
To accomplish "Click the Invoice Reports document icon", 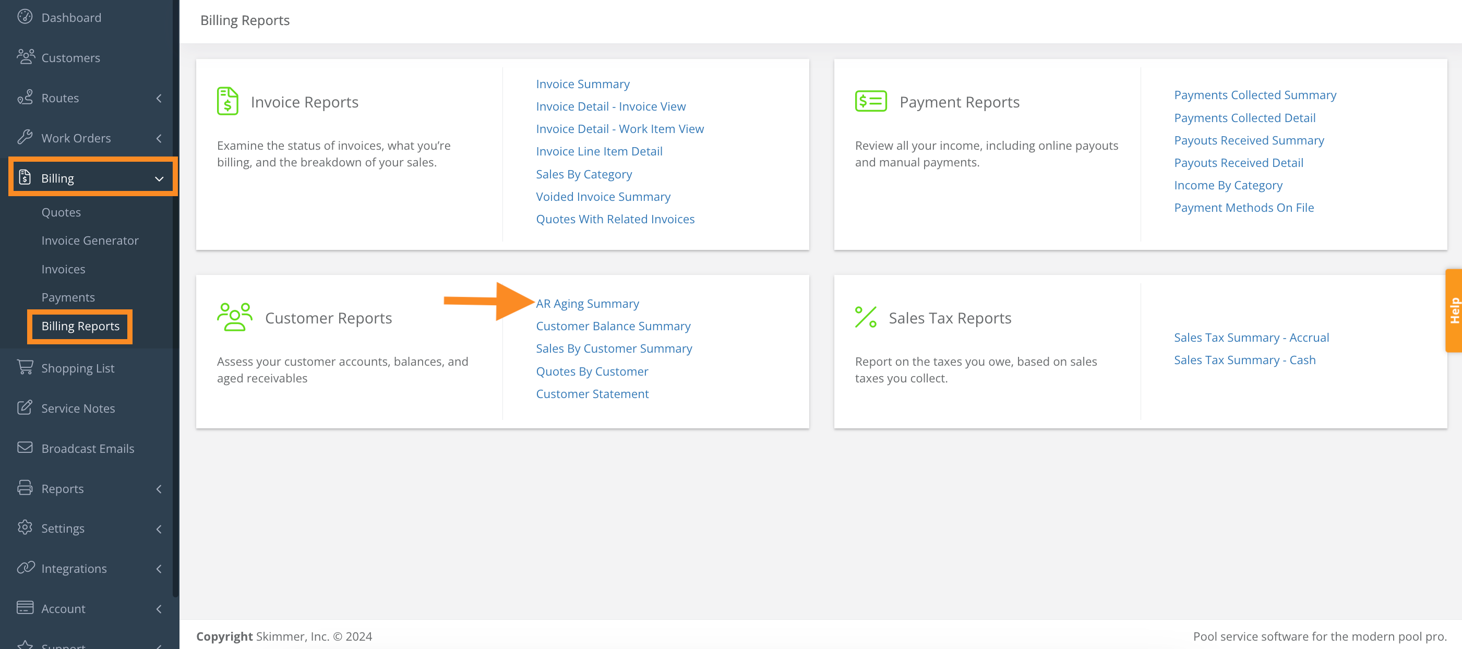I will pos(227,101).
